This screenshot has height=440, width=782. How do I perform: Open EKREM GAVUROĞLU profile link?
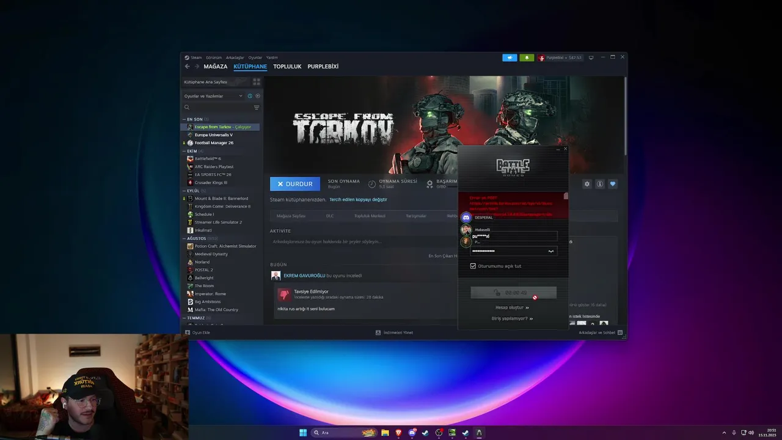[x=304, y=276]
